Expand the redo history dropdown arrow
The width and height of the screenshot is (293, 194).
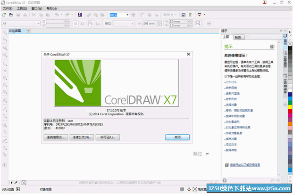click(x=72, y=15)
